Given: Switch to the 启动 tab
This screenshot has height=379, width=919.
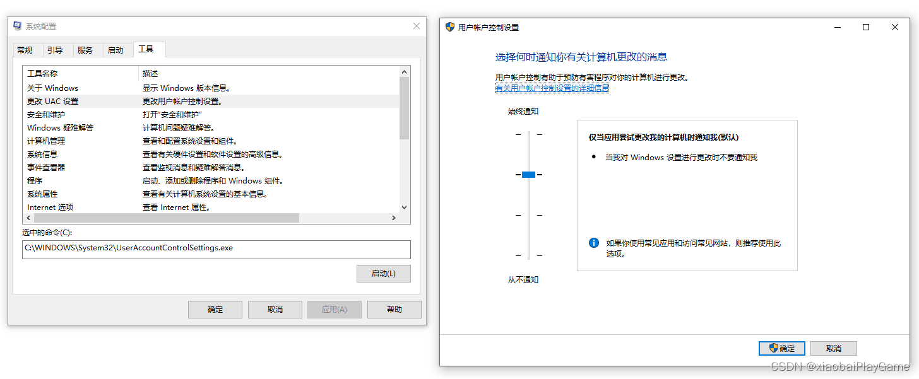Looking at the screenshot, I should [x=117, y=49].
